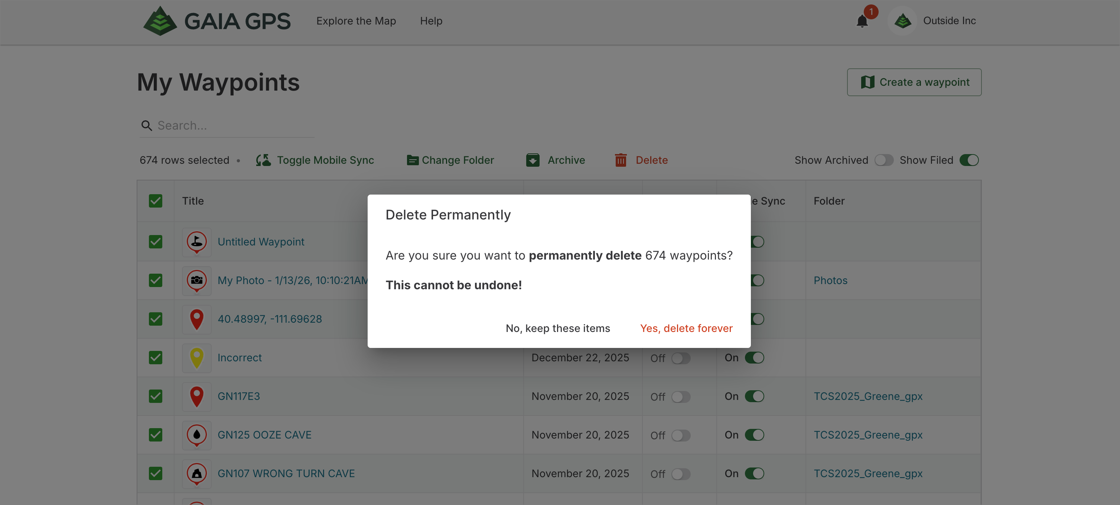Click the Outside Inc profile avatar
The height and width of the screenshot is (505, 1120).
click(903, 21)
